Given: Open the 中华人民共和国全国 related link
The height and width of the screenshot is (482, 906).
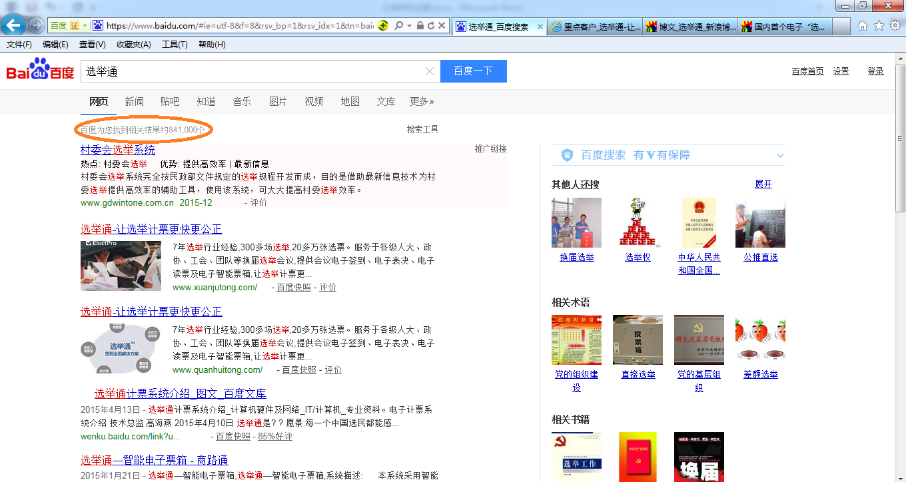Looking at the screenshot, I should (699, 264).
